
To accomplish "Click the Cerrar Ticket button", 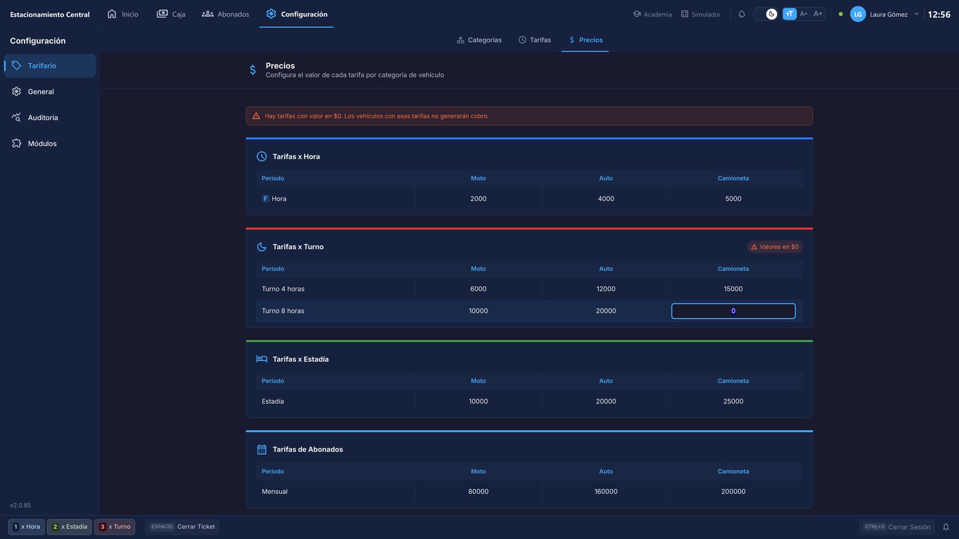I will coord(182,527).
